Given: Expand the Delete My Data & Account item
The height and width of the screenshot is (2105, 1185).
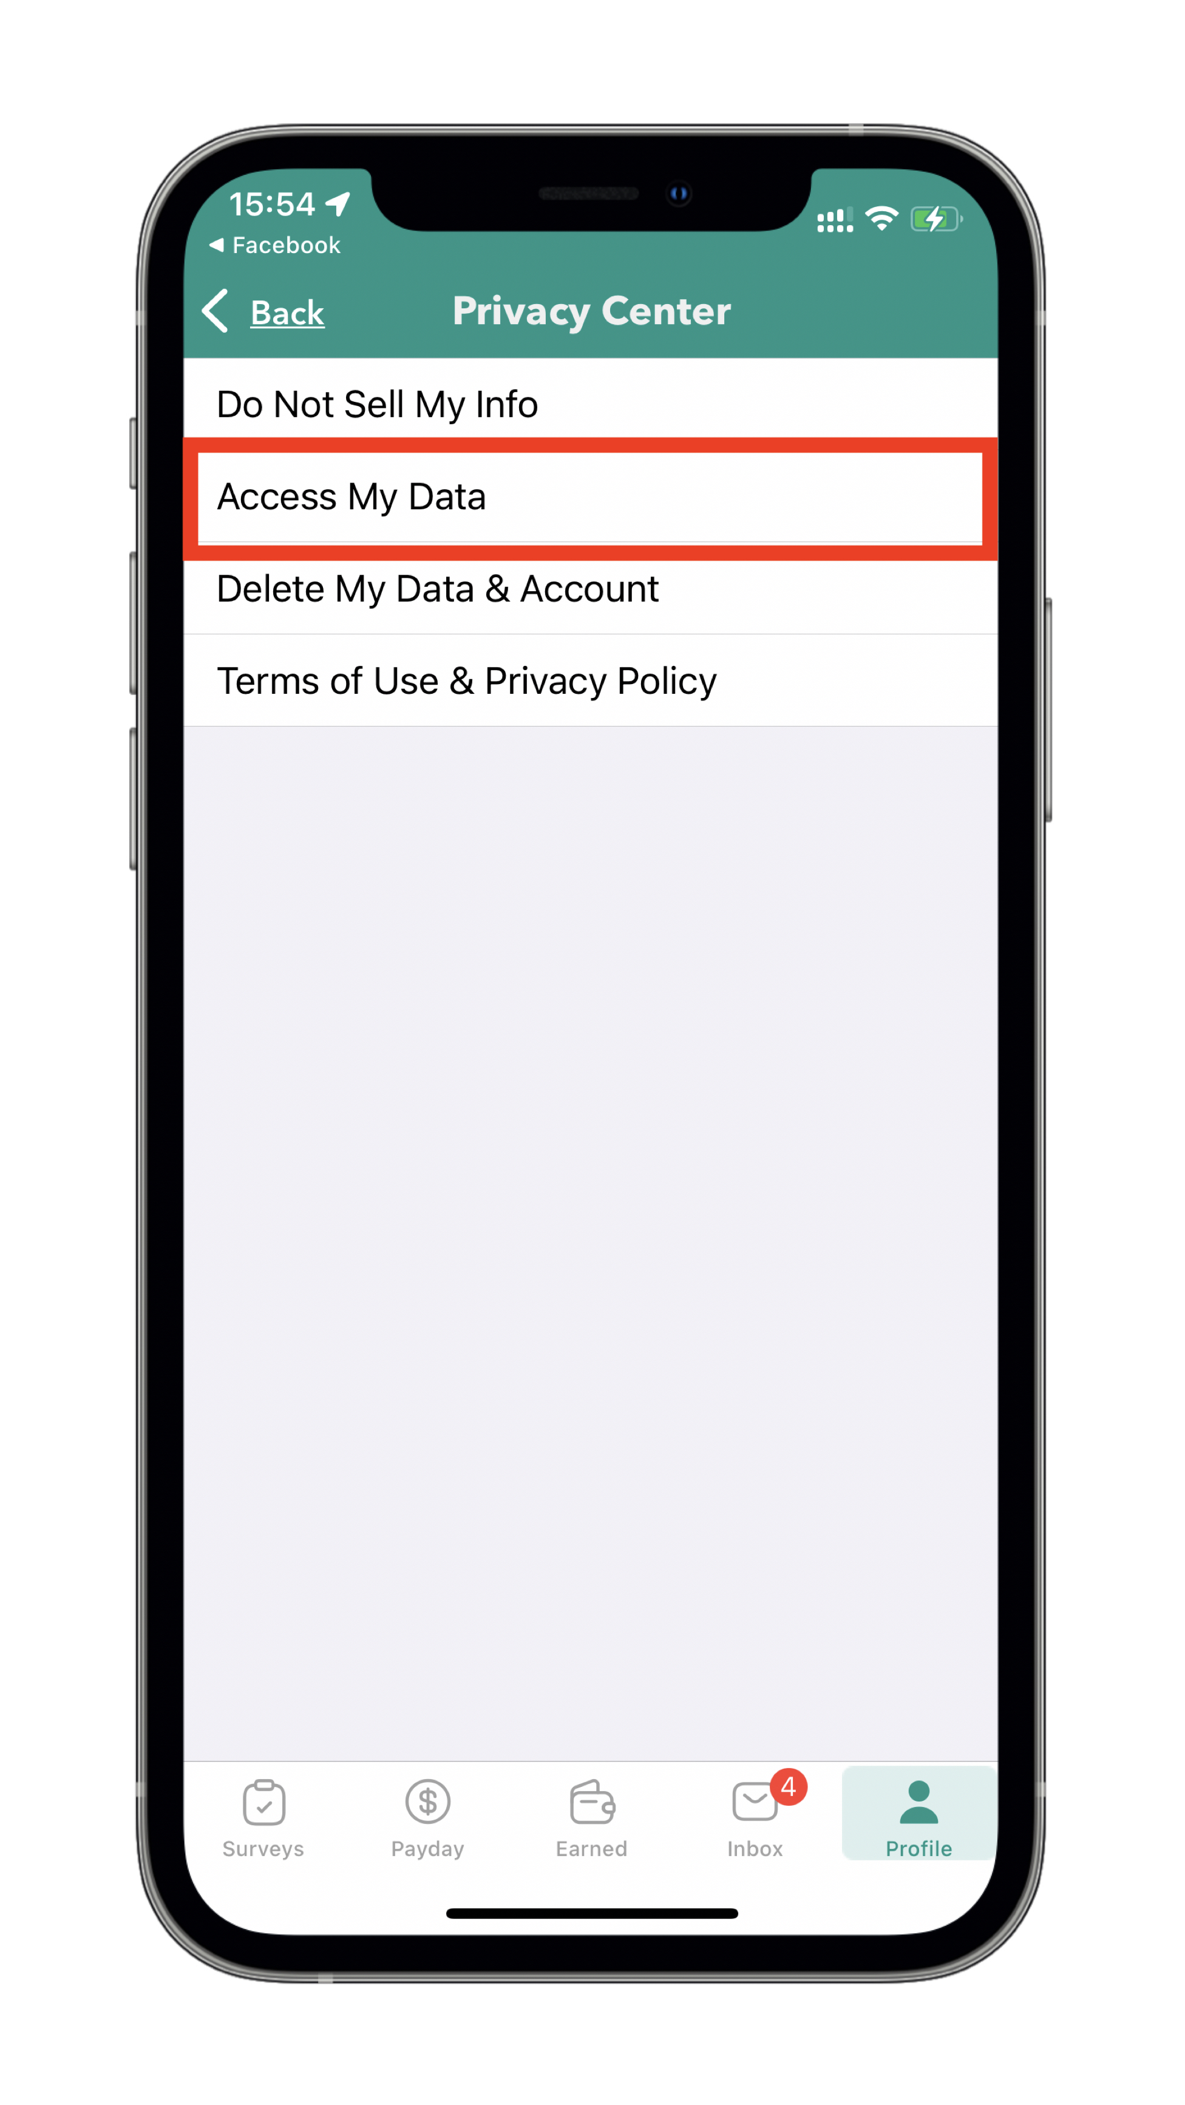Looking at the screenshot, I should [592, 588].
